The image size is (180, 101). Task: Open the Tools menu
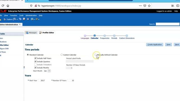point(21,15)
